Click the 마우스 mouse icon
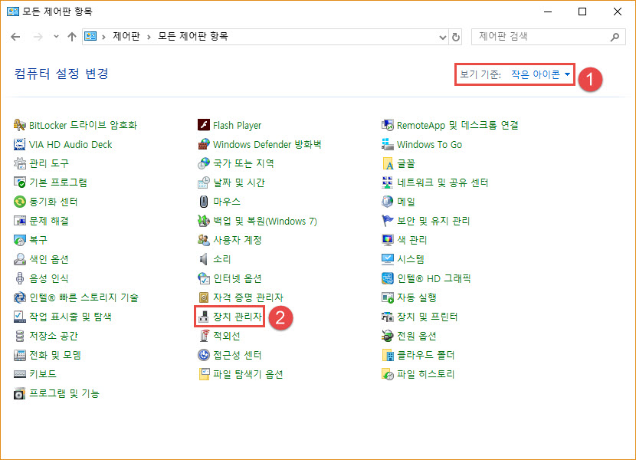The image size is (636, 460). click(x=204, y=202)
